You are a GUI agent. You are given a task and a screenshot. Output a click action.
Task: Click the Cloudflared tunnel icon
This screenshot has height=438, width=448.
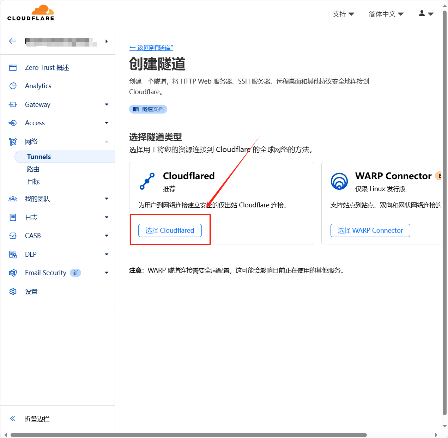pos(147,181)
